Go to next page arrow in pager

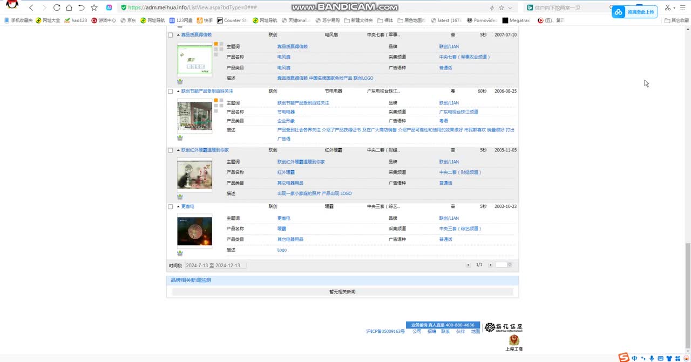point(490,265)
